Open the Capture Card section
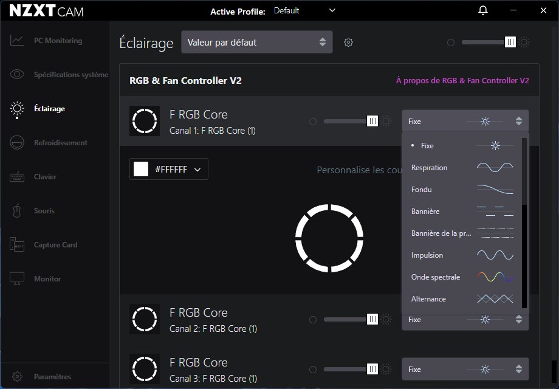559x389 pixels. click(x=55, y=245)
